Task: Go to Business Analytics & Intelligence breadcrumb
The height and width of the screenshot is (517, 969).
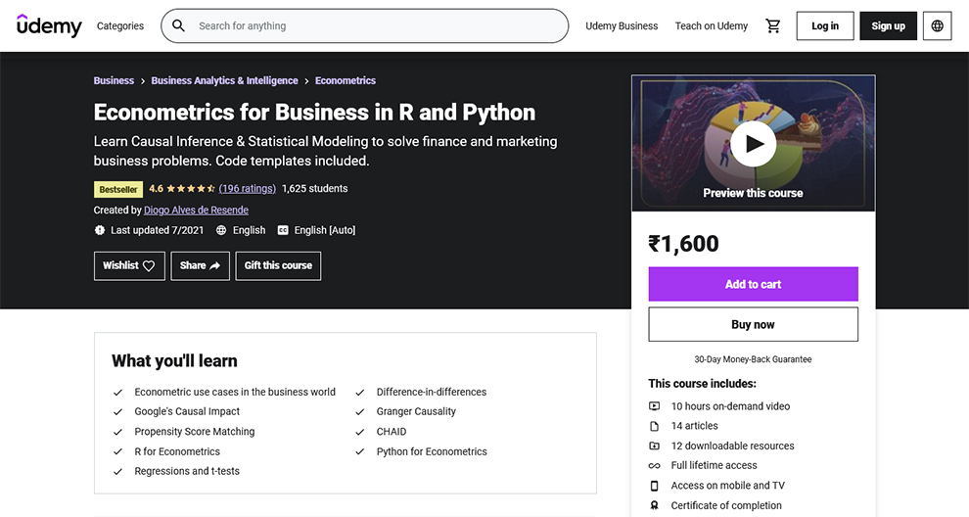Action: pos(224,80)
